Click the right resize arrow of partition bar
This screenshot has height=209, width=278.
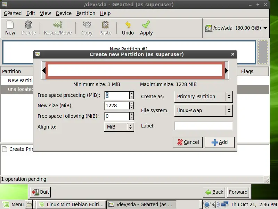pos(227,71)
